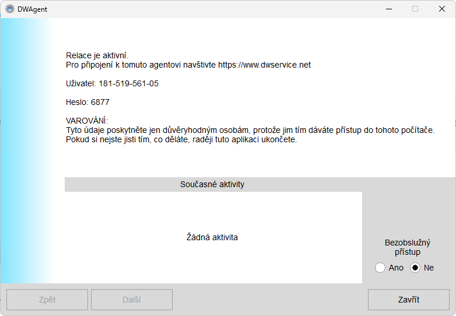Screen dimensions: 456x316
Task: Click the VAROVÁNÍ: heading text
Action: click(x=87, y=121)
